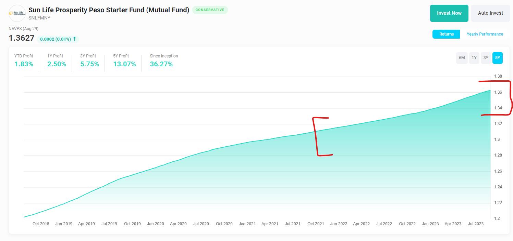Click the SNLFMNY ticker label
Screen dimensions: 513x241
click(39, 18)
